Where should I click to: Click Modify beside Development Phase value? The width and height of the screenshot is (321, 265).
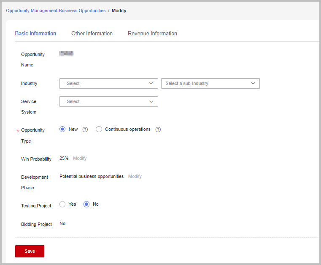tap(135, 176)
